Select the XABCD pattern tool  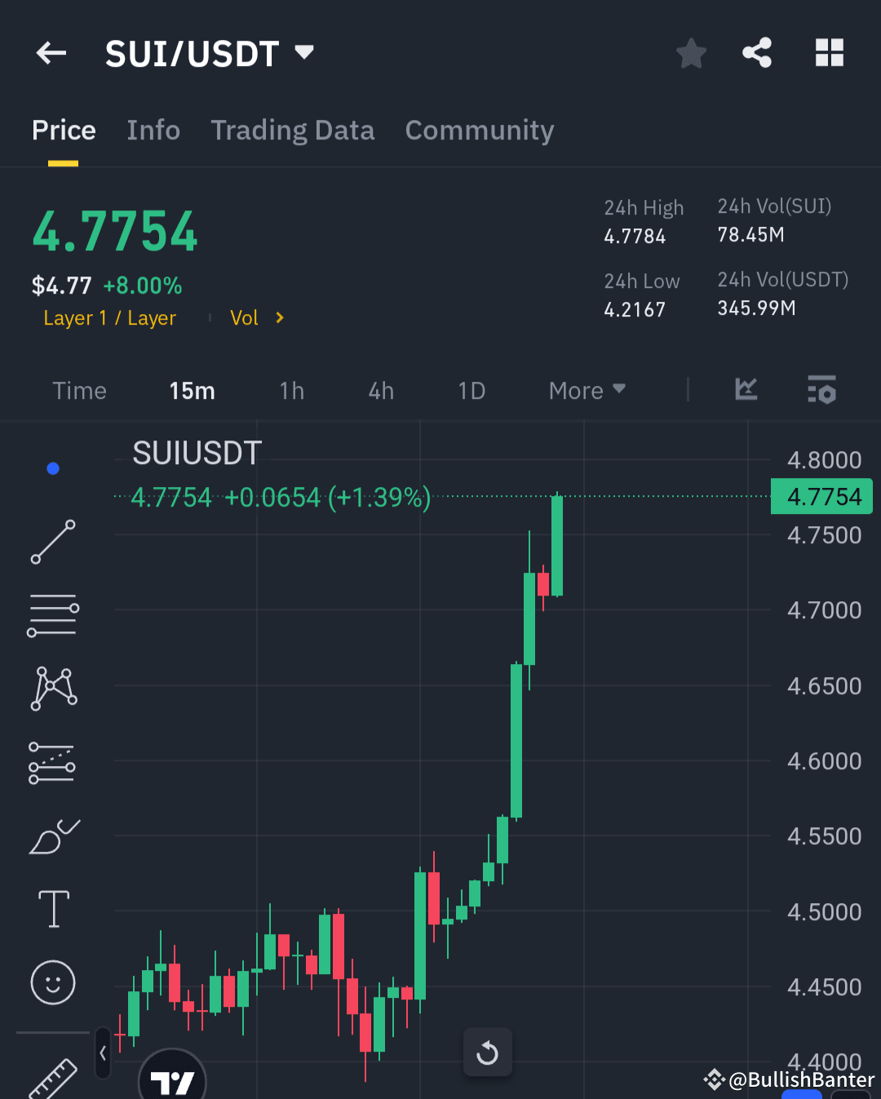53,688
